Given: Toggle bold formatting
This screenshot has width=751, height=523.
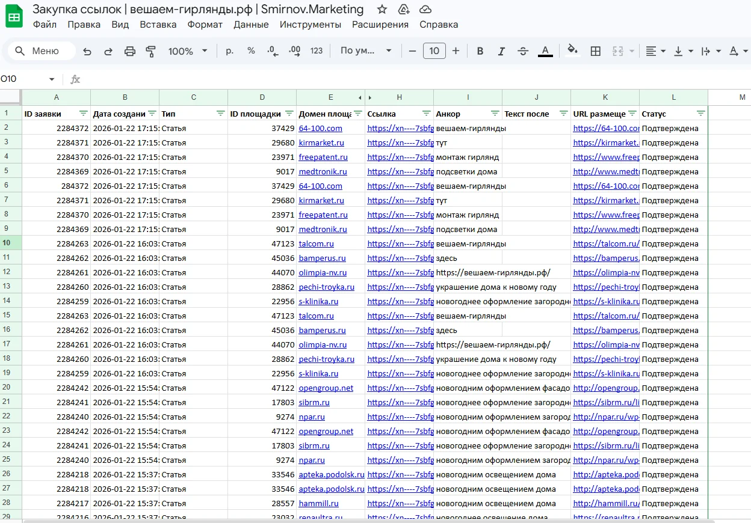Looking at the screenshot, I should coord(480,51).
